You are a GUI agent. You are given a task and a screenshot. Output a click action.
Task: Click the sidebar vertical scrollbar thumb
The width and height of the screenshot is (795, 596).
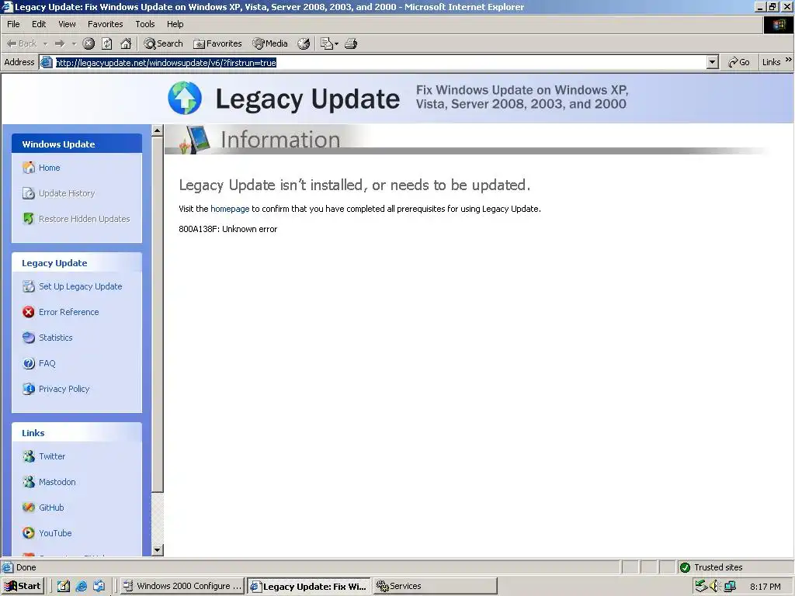coord(157,314)
